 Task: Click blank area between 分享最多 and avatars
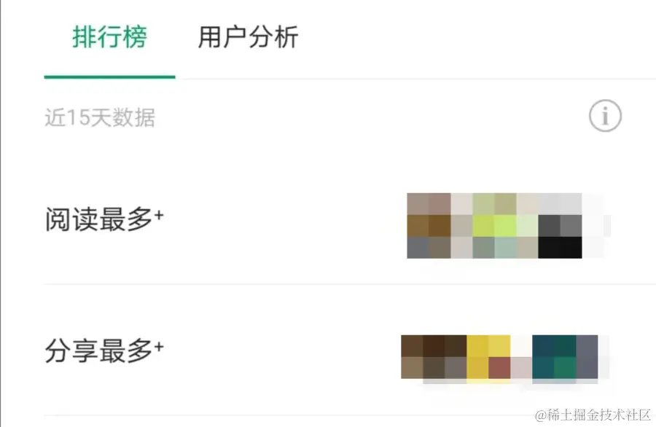(282, 350)
